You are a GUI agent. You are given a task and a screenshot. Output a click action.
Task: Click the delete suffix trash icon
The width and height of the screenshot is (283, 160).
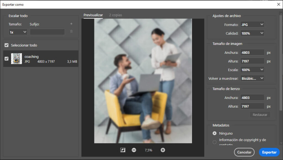pyautogui.click(x=71, y=32)
